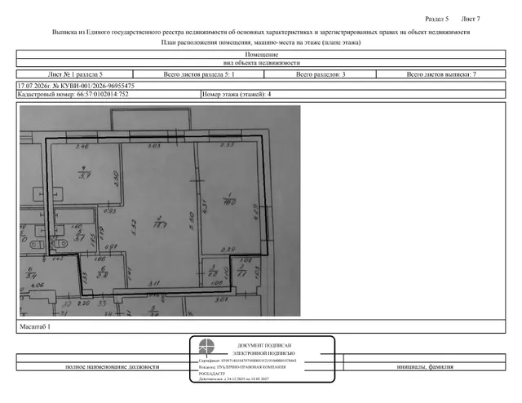Select the "План расположения помещения" subtitle line
The height and width of the screenshot is (403, 522).
click(261, 42)
